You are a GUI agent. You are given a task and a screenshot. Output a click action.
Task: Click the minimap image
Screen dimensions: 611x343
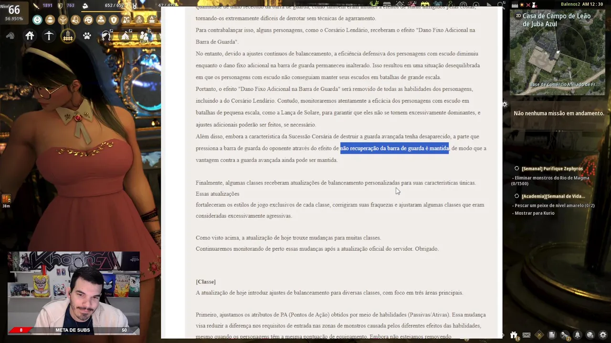coord(557,52)
